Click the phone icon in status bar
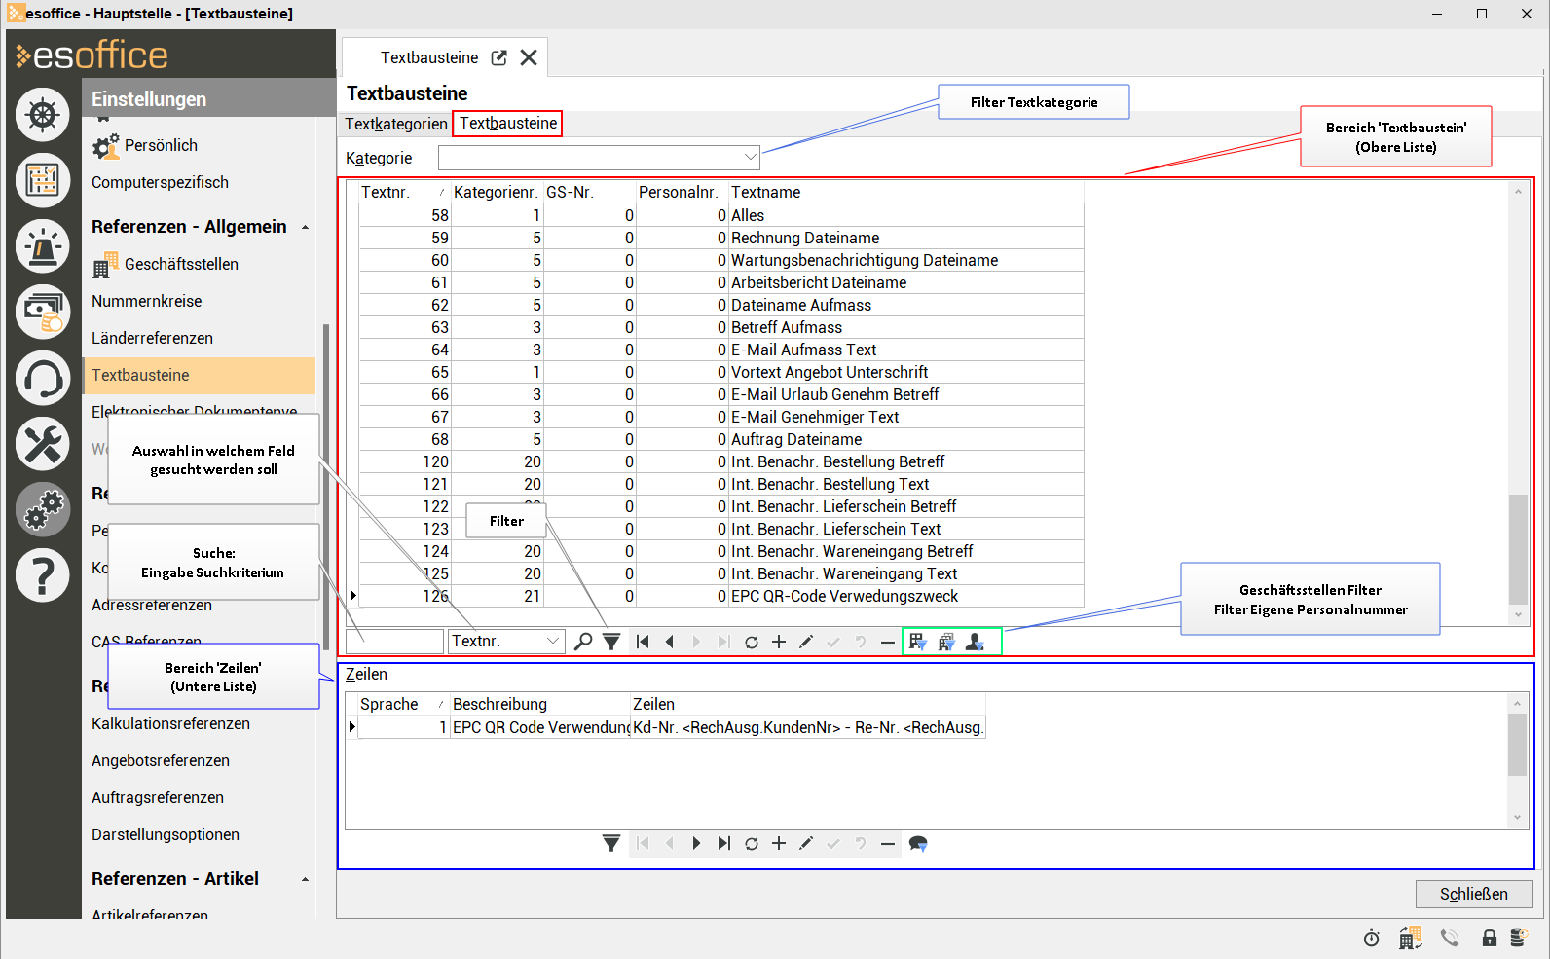Image resolution: width=1550 pixels, height=959 pixels. [1450, 938]
